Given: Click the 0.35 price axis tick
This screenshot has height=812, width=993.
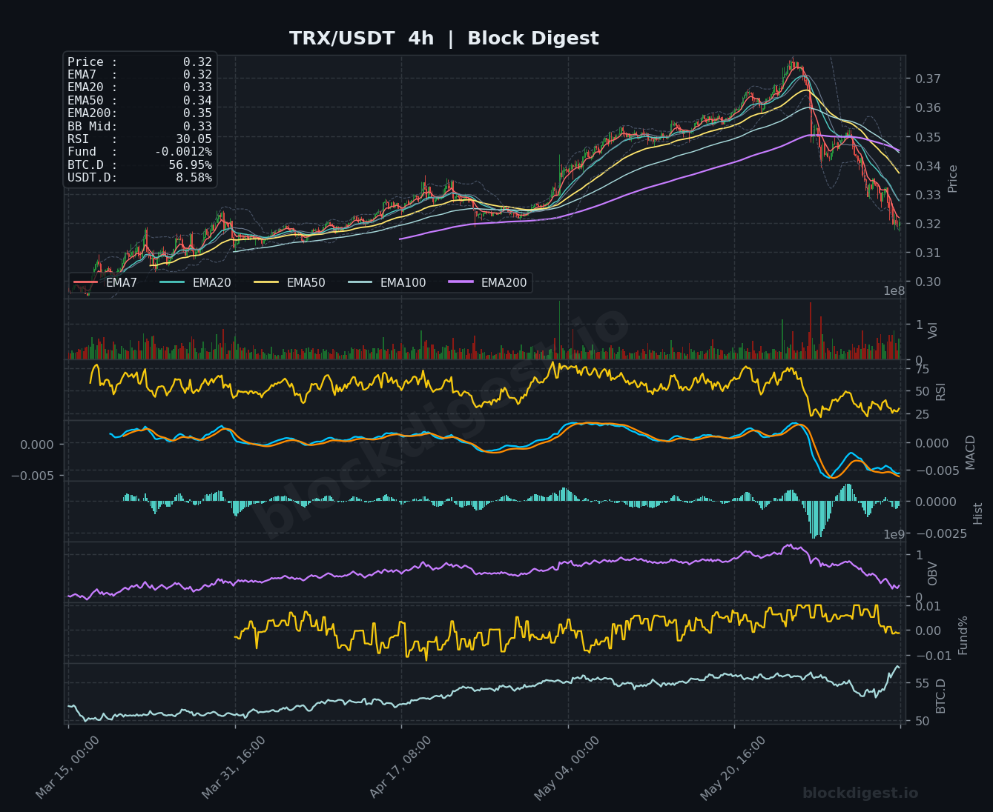Looking at the screenshot, I should [x=928, y=137].
